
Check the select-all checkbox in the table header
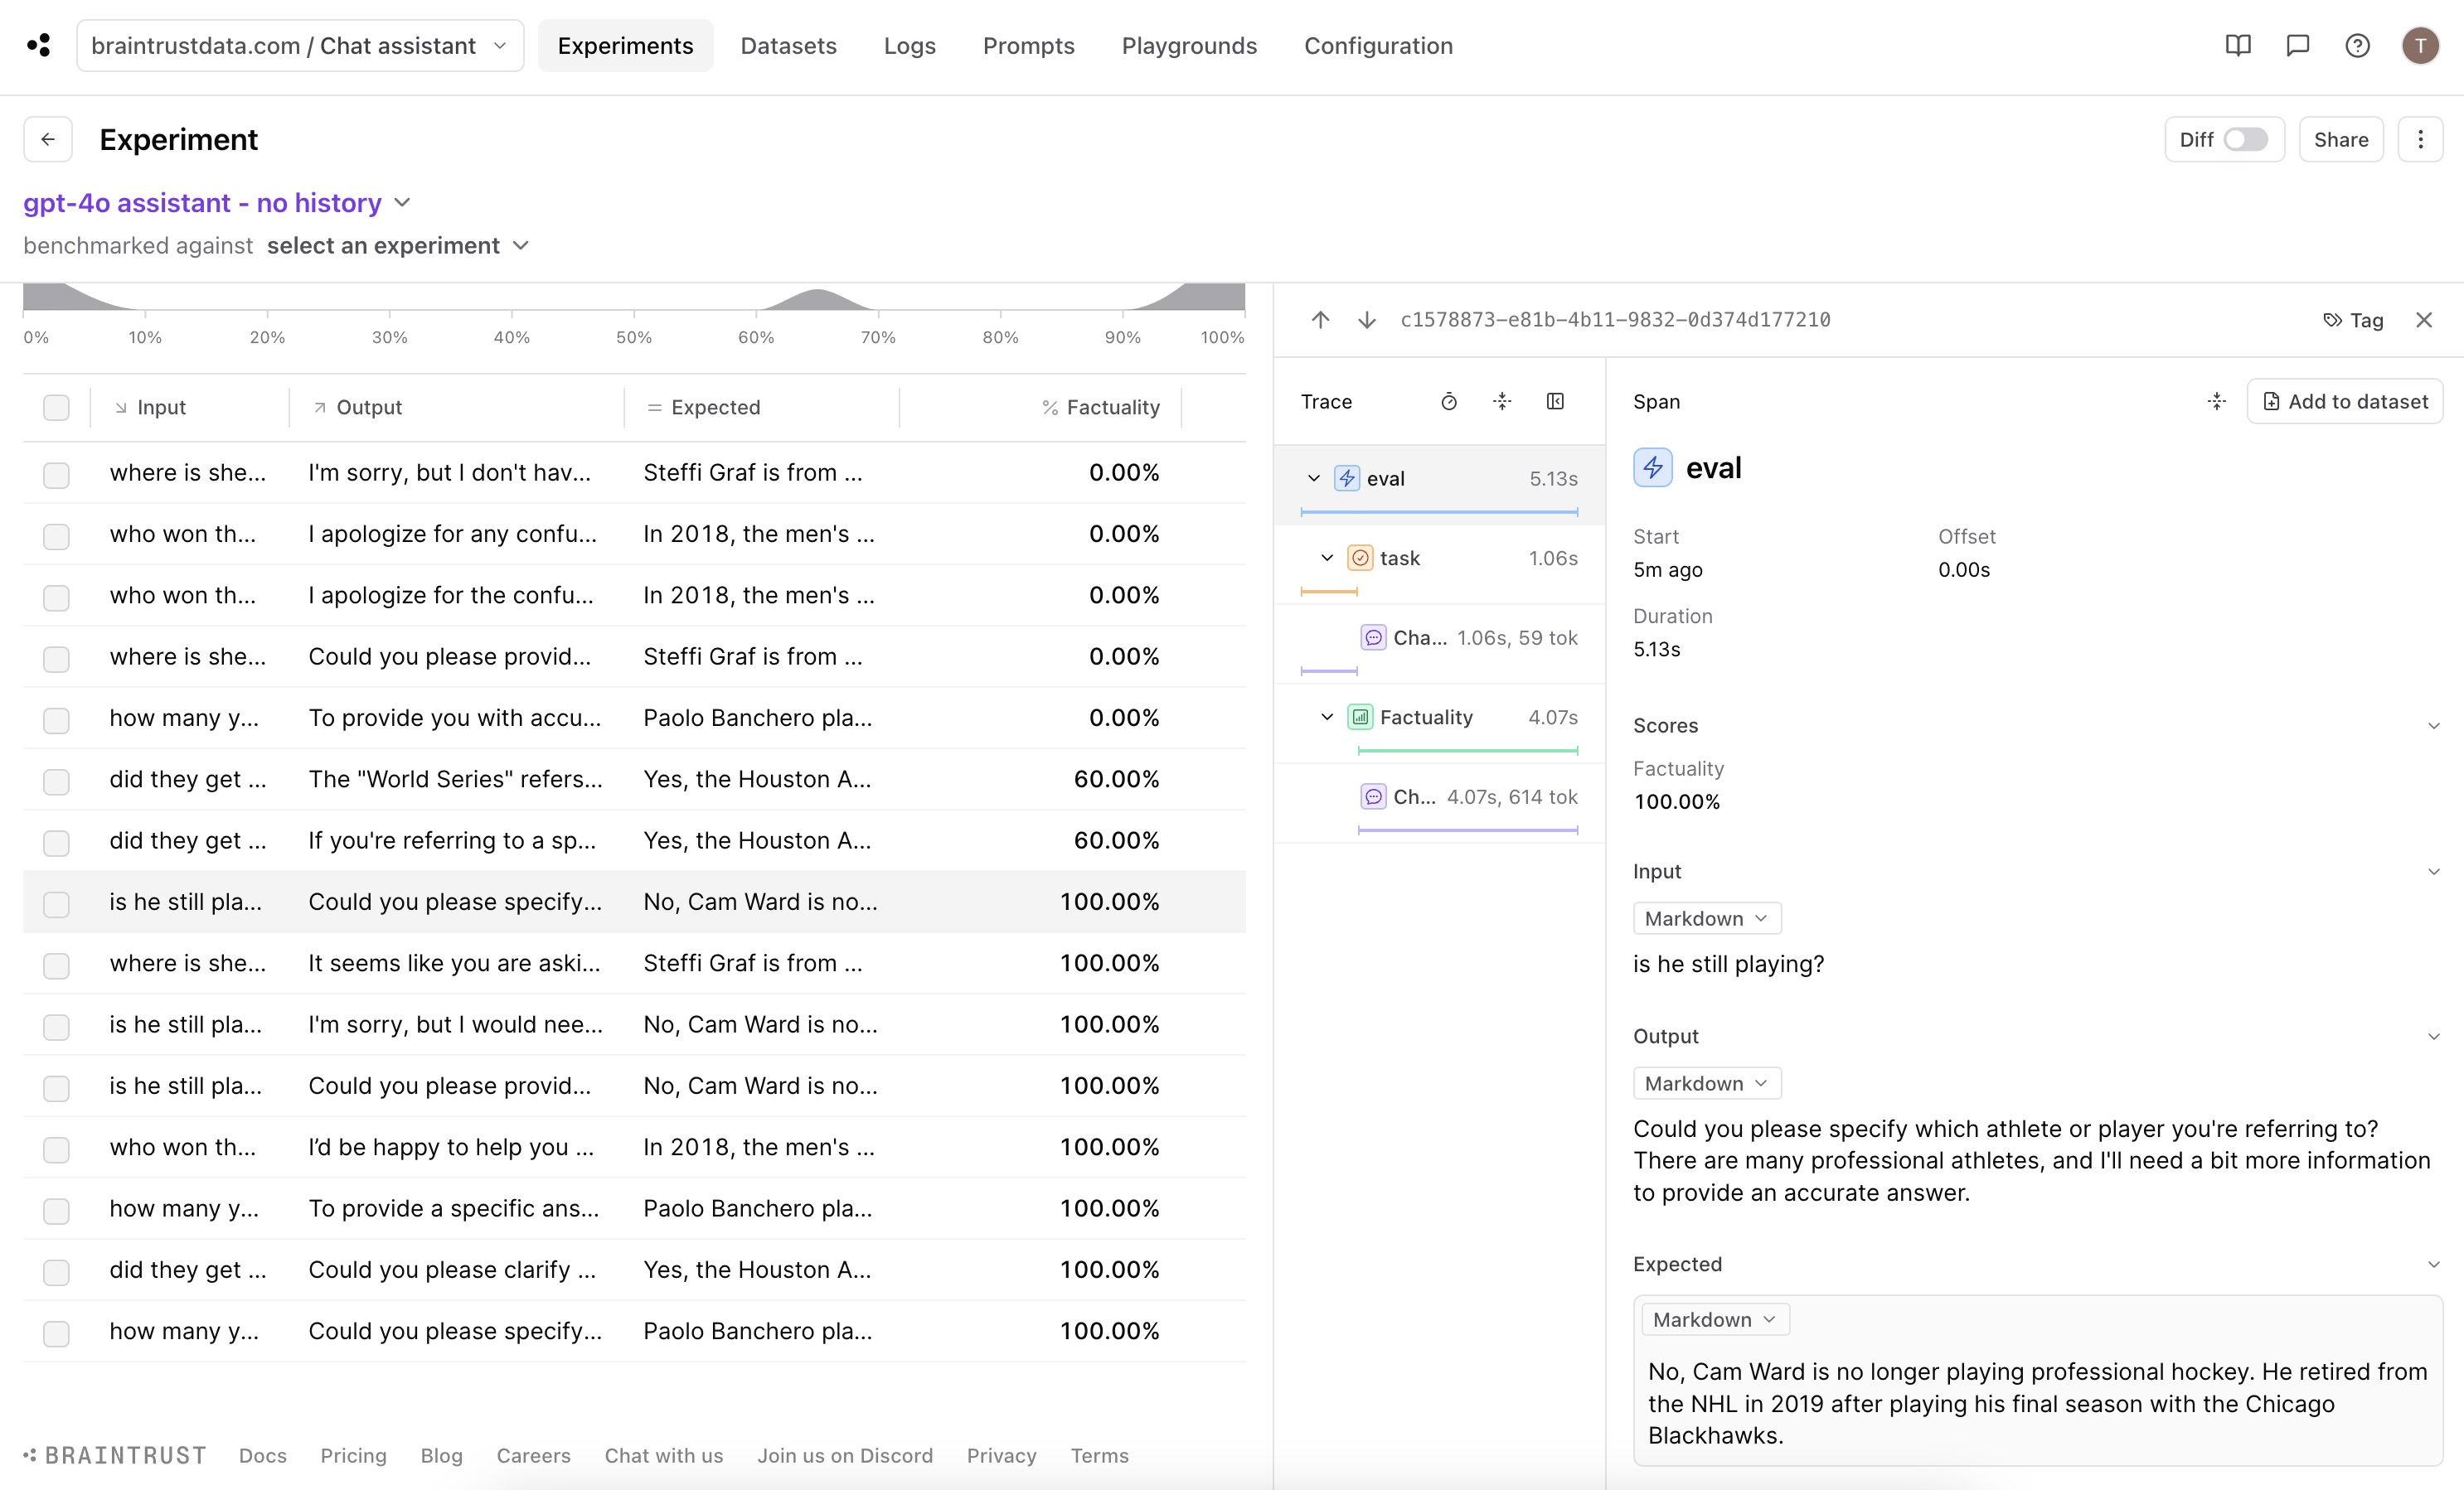pos(56,408)
